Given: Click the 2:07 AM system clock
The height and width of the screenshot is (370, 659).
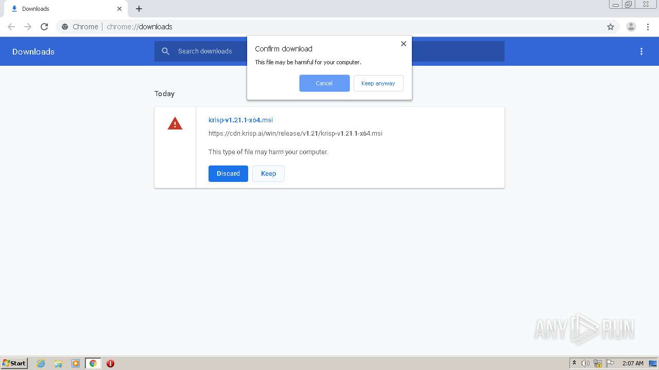Looking at the screenshot, I should 633,363.
